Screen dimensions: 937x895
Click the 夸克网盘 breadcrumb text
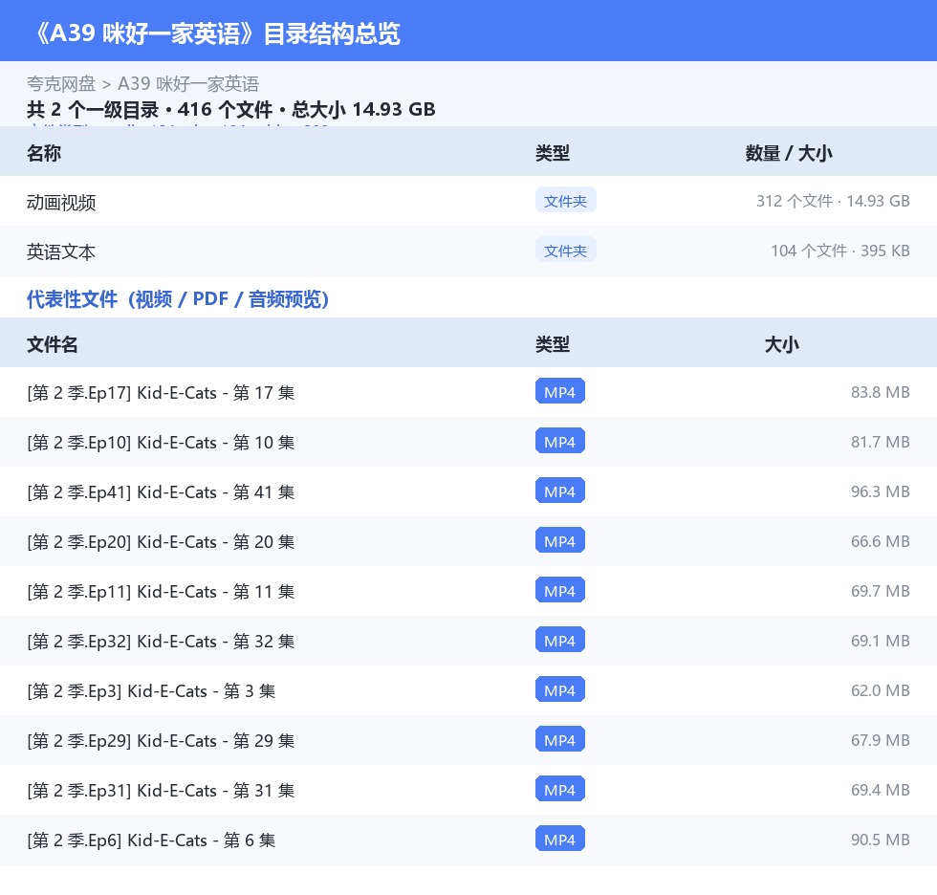coord(61,83)
